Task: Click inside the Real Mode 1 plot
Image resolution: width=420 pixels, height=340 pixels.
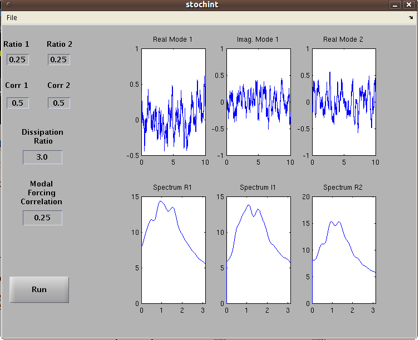Action: (173, 102)
